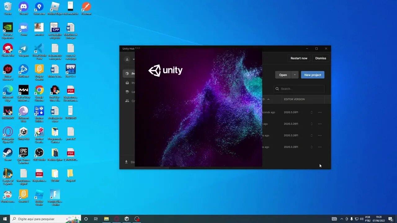The height and width of the screenshot is (223, 397).
Task: Open editor version selector for the fourth project row
Action: (311, 147)
